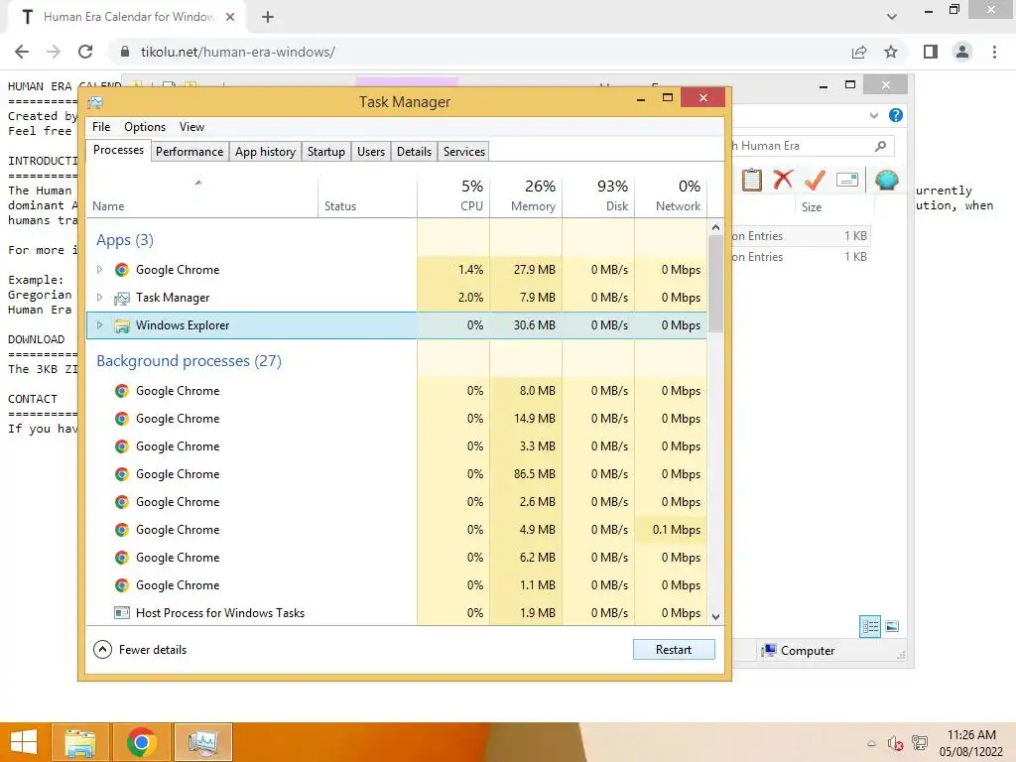The width and height of the screenshot is (1016, 762).
Task: Select Chrome background process using 86.5 MB
Action: pyautogui.click(x=397, y=474)
